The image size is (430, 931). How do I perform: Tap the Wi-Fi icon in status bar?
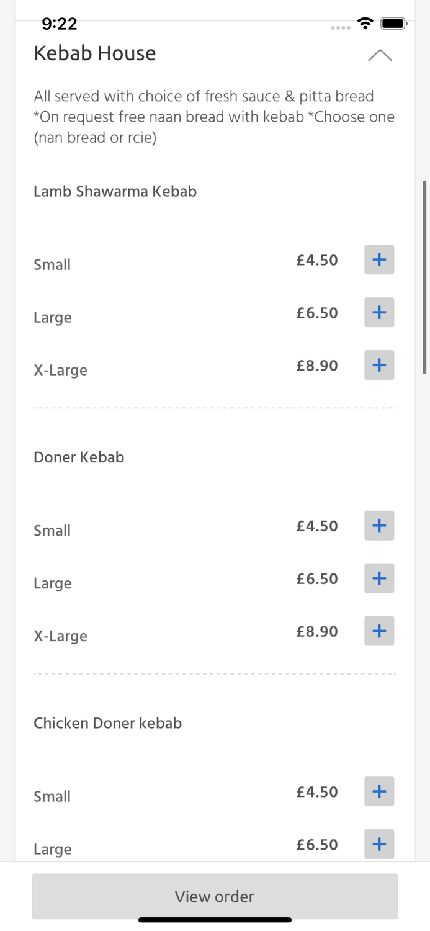coord(365,23)
